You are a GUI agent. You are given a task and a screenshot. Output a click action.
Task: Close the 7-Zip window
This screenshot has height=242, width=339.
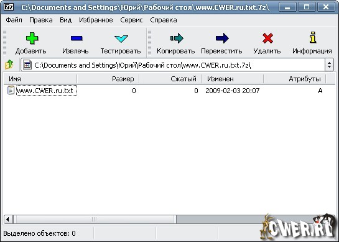click(x=326, y=7)
